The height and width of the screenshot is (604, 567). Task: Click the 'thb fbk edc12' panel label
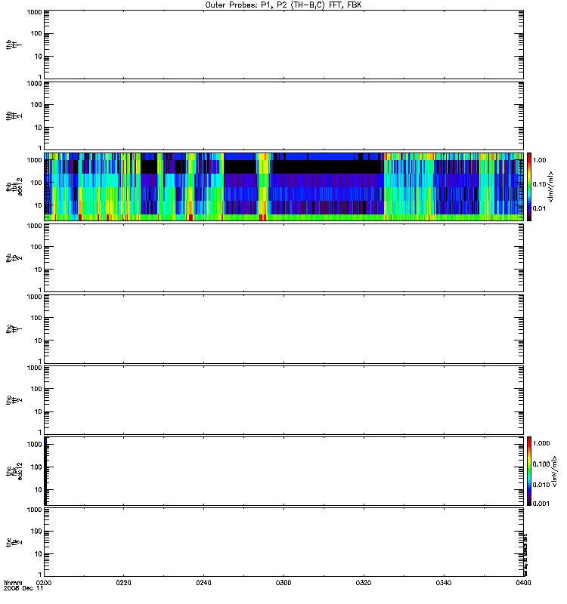tap(14, 186)
